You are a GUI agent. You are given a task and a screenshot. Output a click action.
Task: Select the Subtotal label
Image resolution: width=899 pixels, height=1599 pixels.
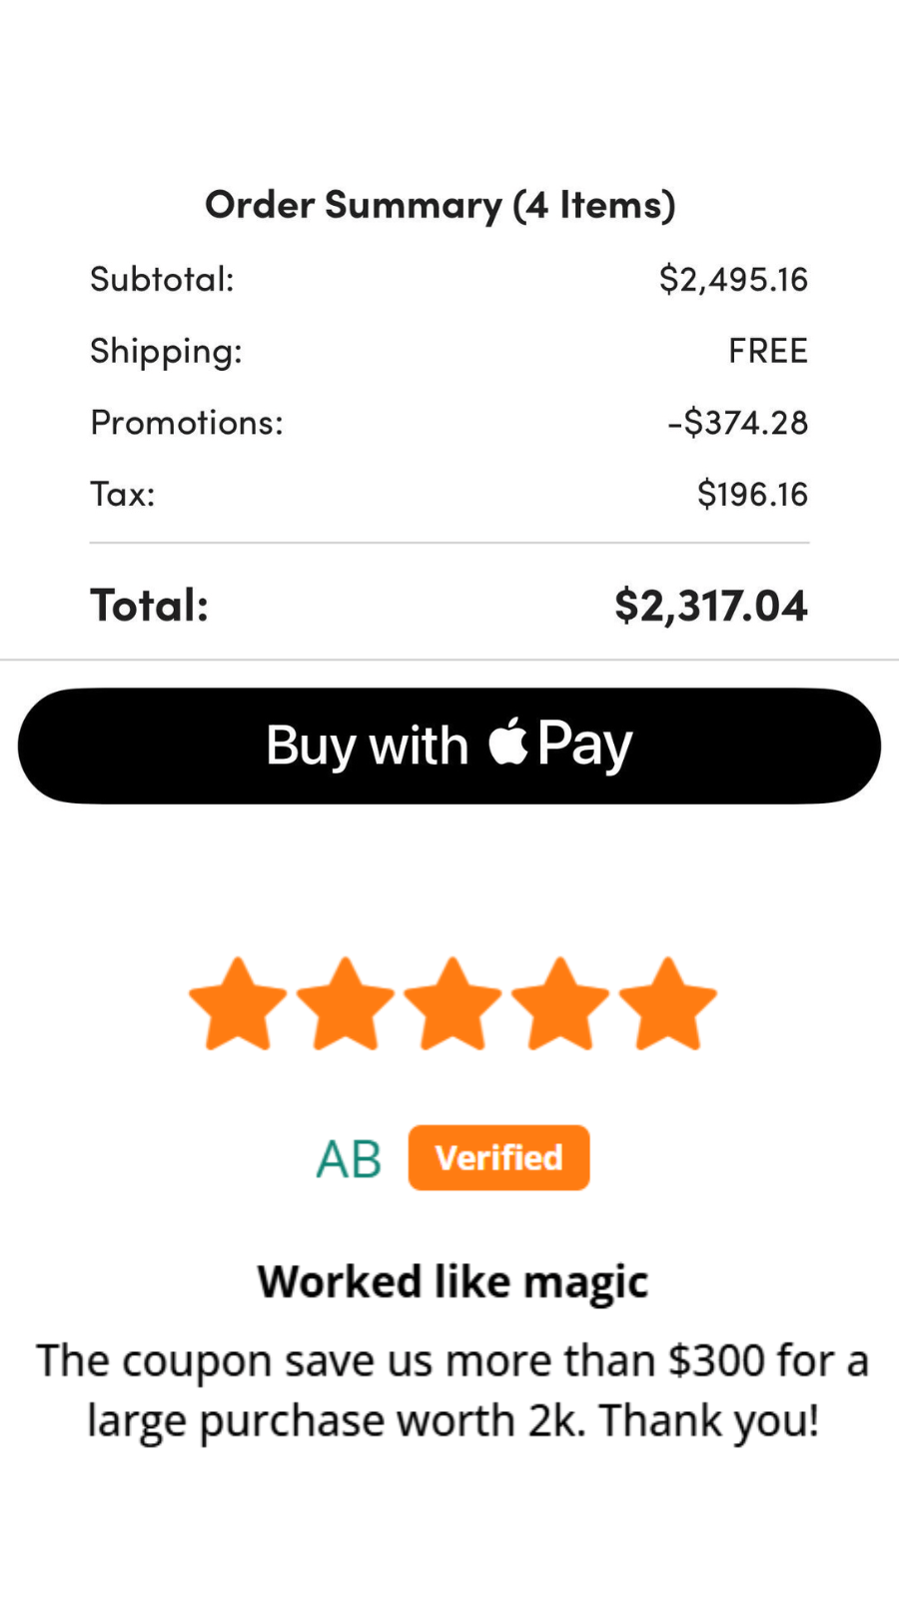click(162, 279)
